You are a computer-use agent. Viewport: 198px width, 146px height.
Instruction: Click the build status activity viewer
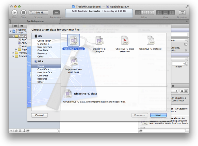tap(99, 13)
